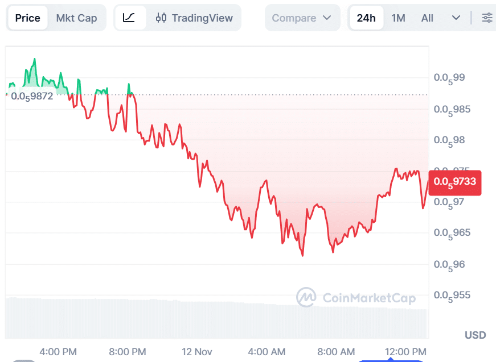The image size is (496, 362).
Task: Select the Price tab
Action: point(27,18)
